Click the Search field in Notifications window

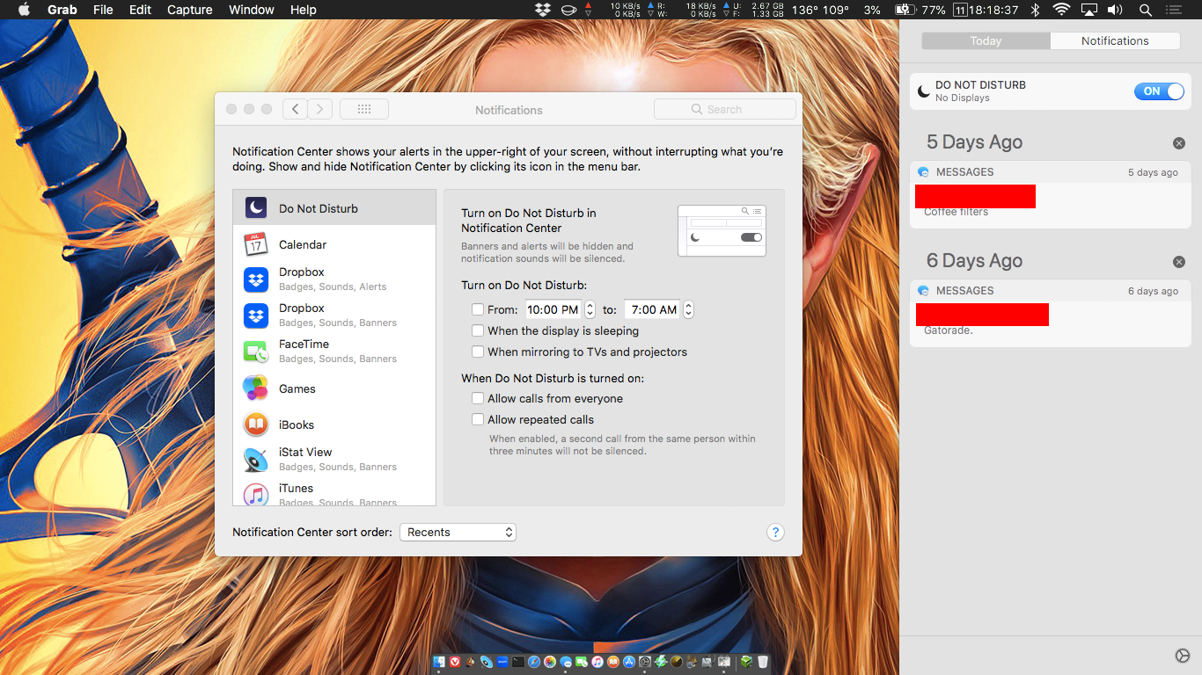click(725, 109)
